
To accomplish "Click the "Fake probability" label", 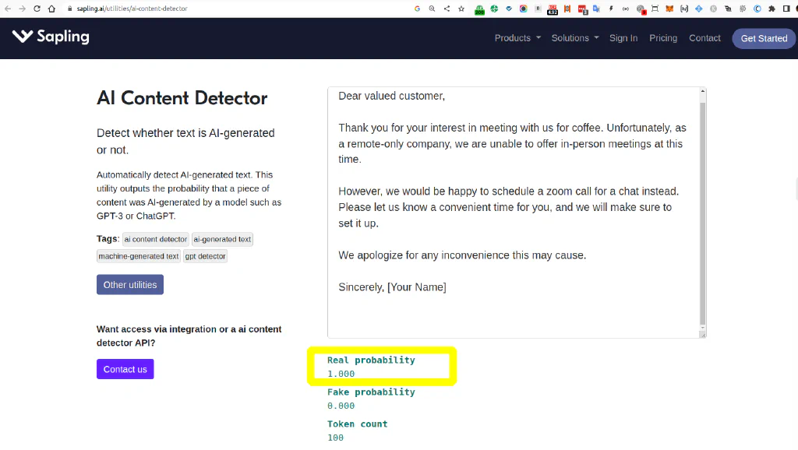I will click(371, 392).
